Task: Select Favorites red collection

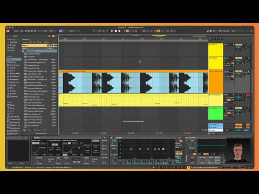Action: (13, 42)
